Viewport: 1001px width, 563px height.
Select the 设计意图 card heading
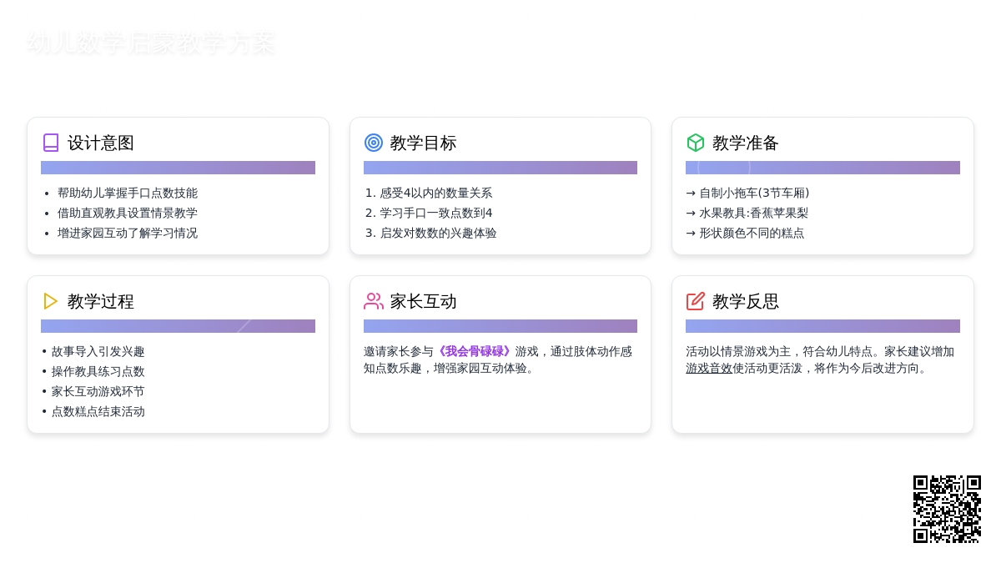(x=101, y=143)
